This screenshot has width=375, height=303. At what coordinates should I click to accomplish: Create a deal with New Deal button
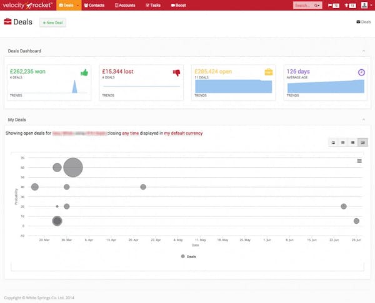coord(52,22)
